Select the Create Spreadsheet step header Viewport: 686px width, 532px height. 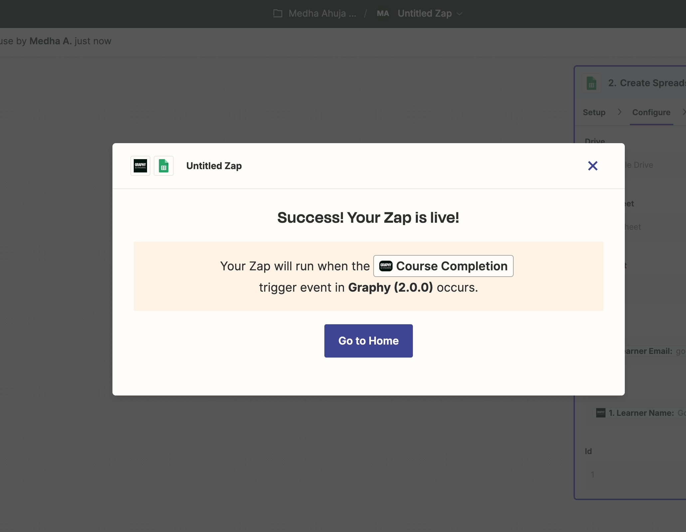coord(645,83)
